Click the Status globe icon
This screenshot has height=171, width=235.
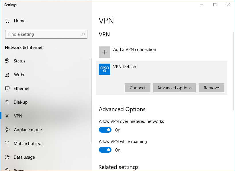tap(7, 61)
